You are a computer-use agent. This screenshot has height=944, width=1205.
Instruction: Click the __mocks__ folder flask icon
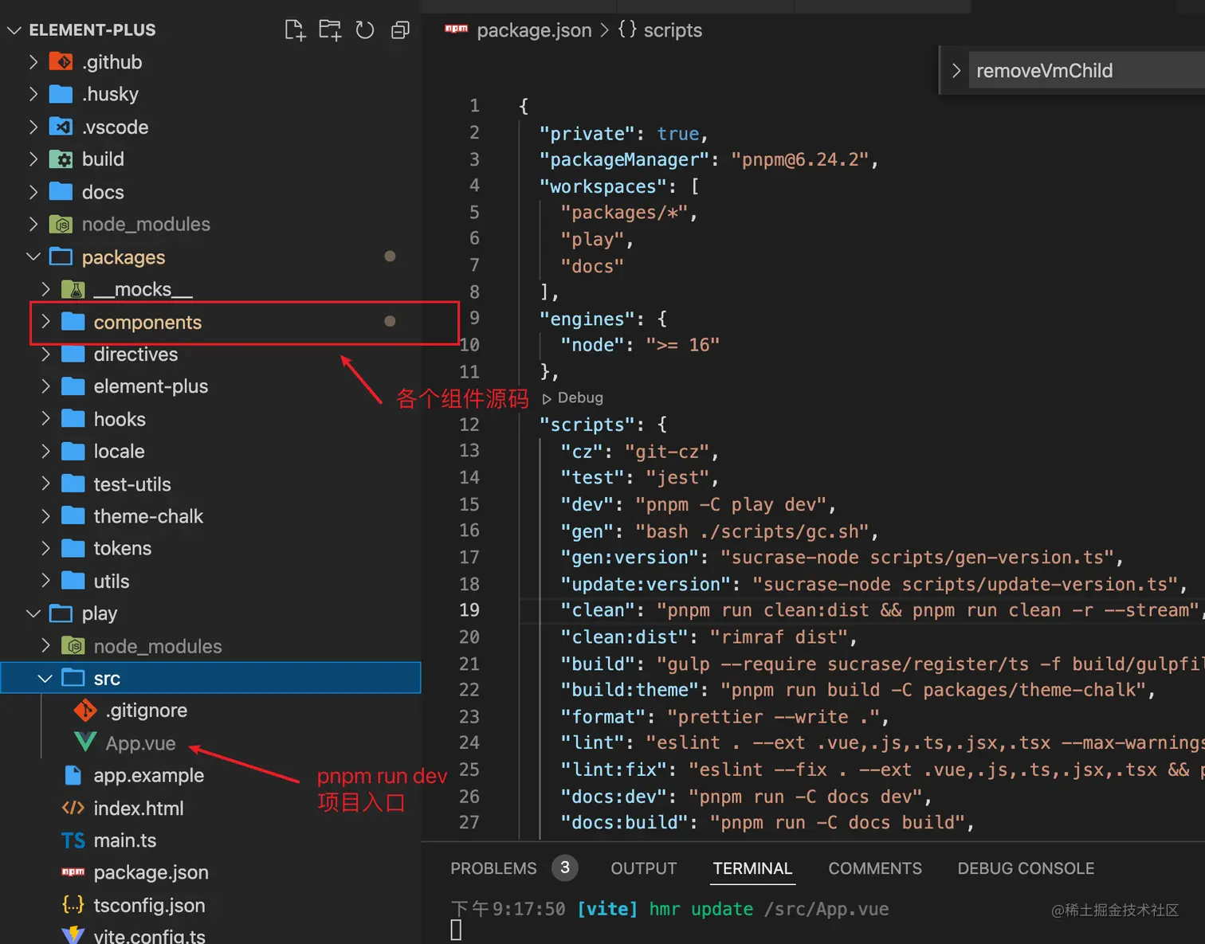pyautogui.click(x=73, y=289)
